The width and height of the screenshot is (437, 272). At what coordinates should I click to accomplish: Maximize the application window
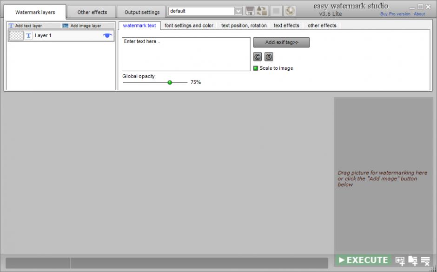421,7
